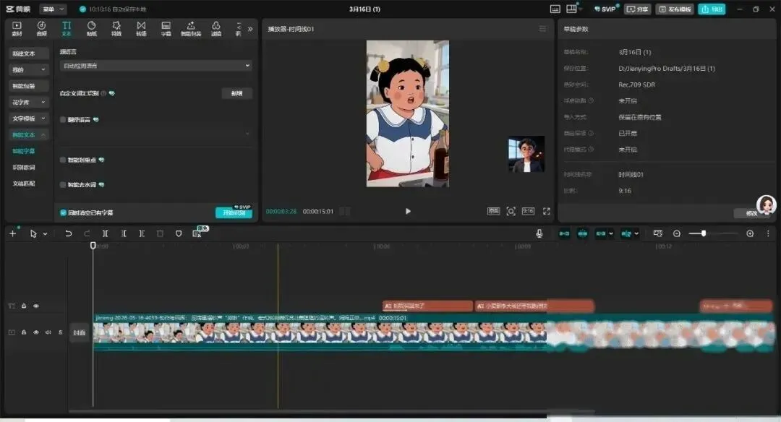The width and height of the screenshot is (781, 422).
Task: Click the timeline zoom slider handle
Action: (704, 233)
